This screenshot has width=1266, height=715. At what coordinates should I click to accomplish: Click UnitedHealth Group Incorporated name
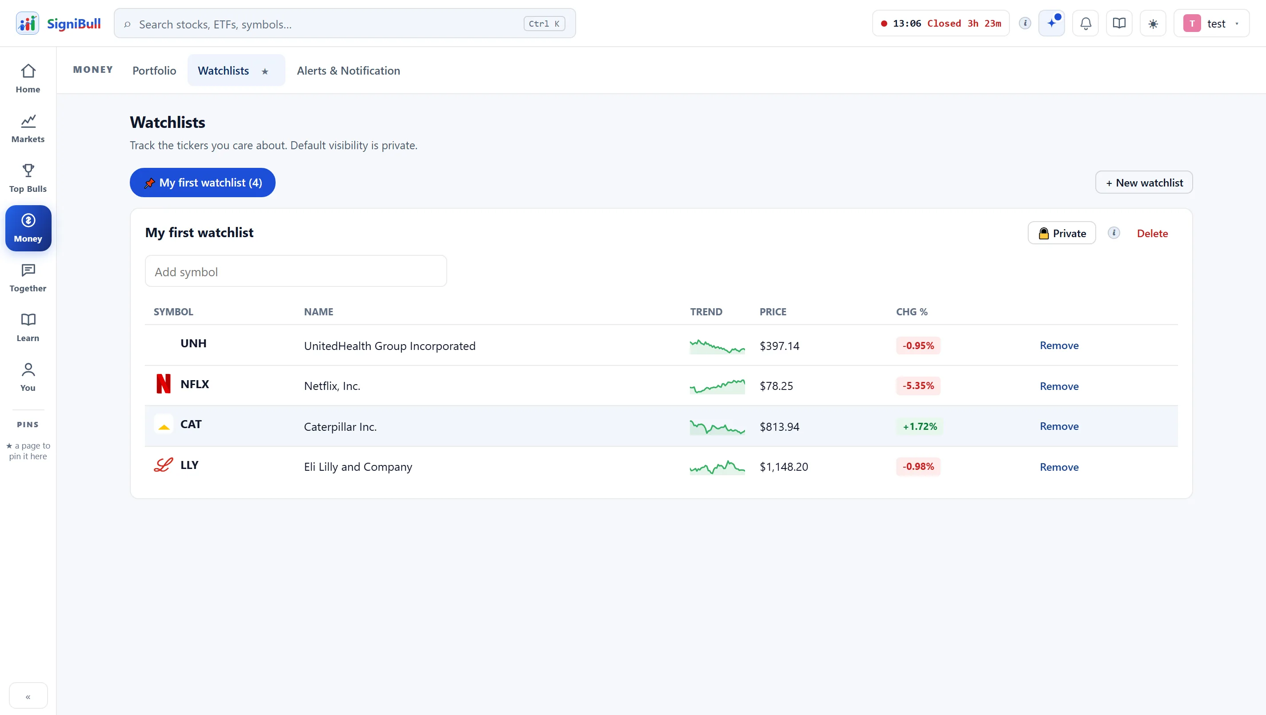point(390,346)
